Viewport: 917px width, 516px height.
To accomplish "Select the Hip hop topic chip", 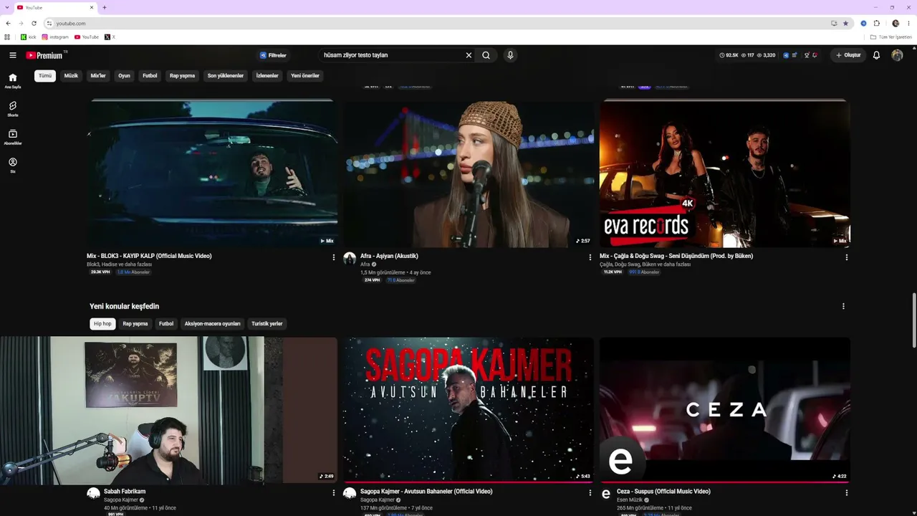I will pos(102,324).
